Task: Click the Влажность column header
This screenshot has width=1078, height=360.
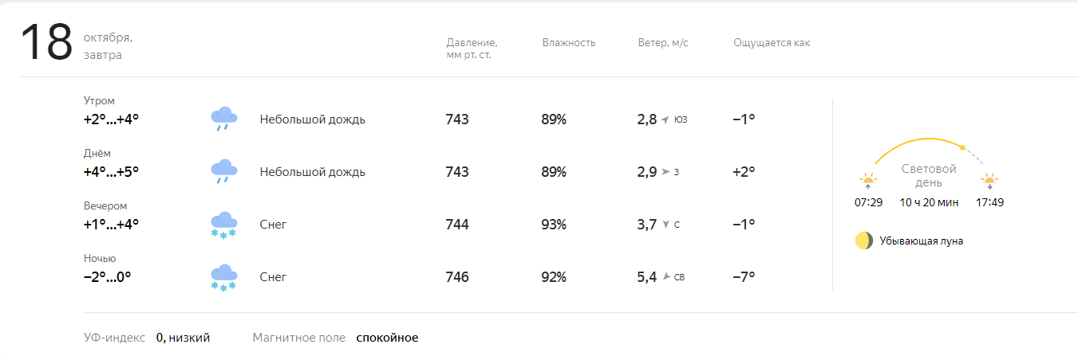Action: point(569,43)
